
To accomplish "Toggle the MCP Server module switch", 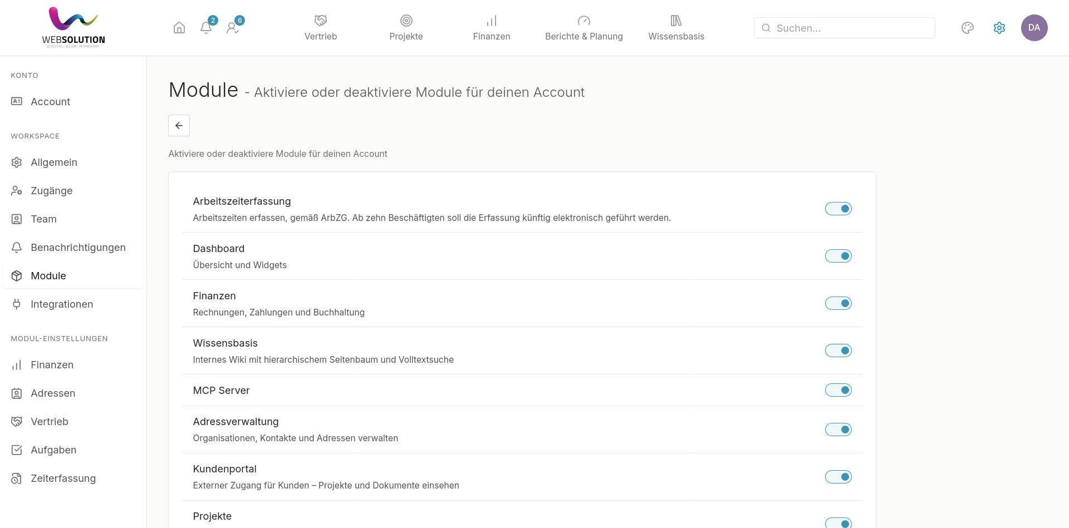I will tap(838, 390).
